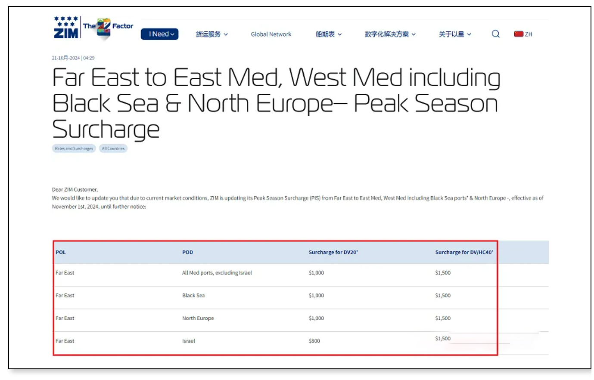Click the POL column header

61,252
